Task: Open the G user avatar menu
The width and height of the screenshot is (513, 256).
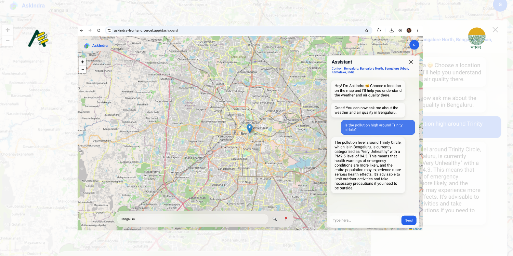Action: click(x=414, y=45)
